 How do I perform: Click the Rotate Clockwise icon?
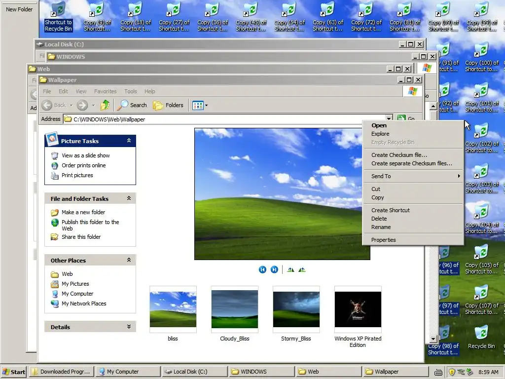coord(290,270)
